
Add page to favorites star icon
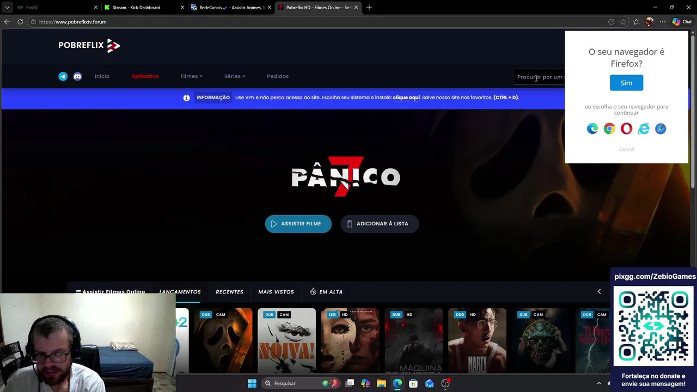click(x=623, y=22)
